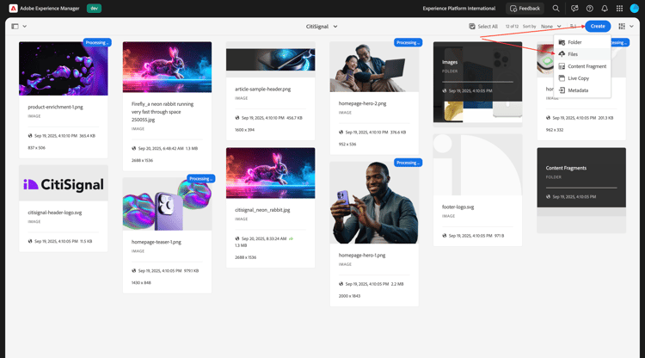The image size is (645, 358).
Task: Click the dev environment badge
Action: point(95,9)
